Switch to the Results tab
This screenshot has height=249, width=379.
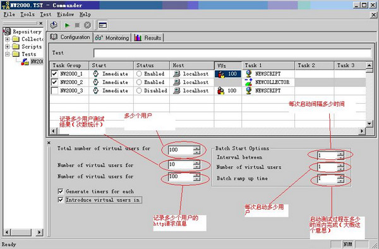[148, 38]
